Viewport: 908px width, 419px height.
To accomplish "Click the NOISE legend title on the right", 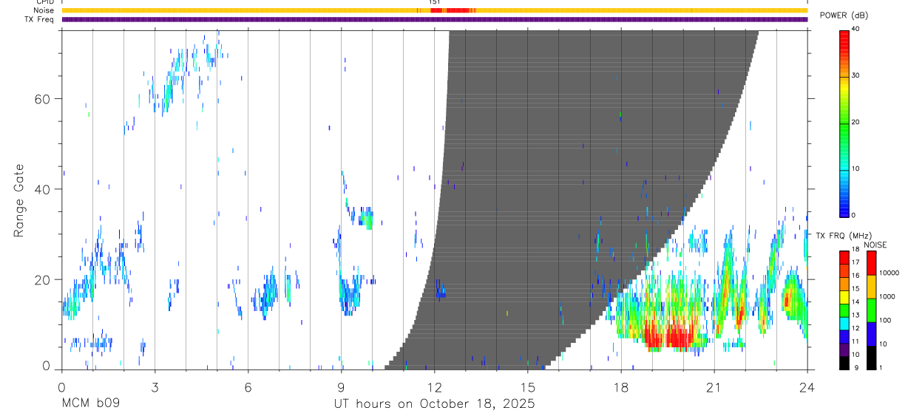I will click(x=875, y=245).
